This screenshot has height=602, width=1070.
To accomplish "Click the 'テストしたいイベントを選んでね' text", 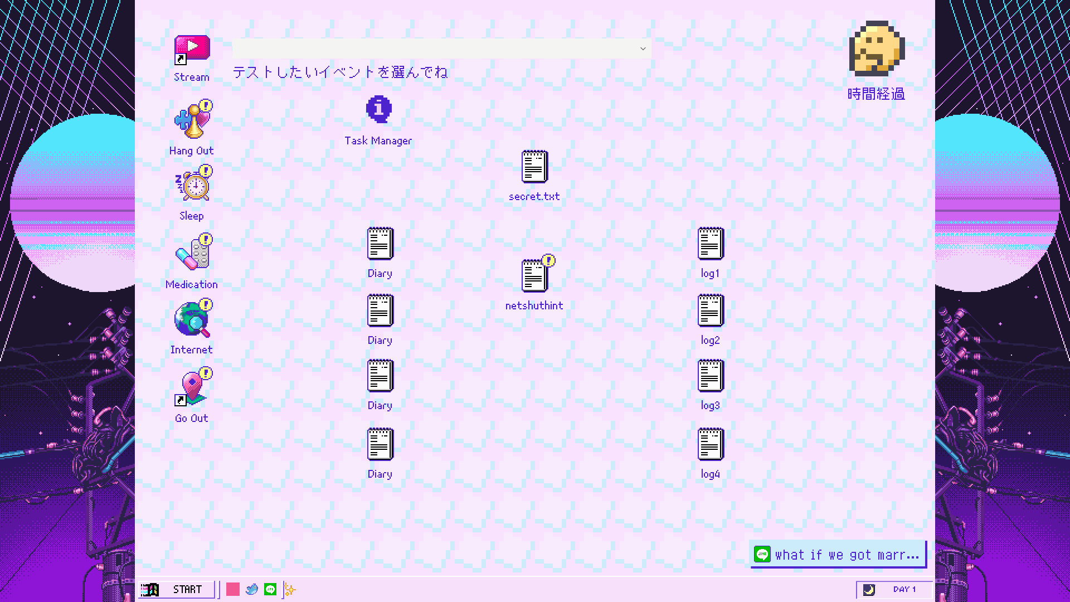I will tap(340, 72).
